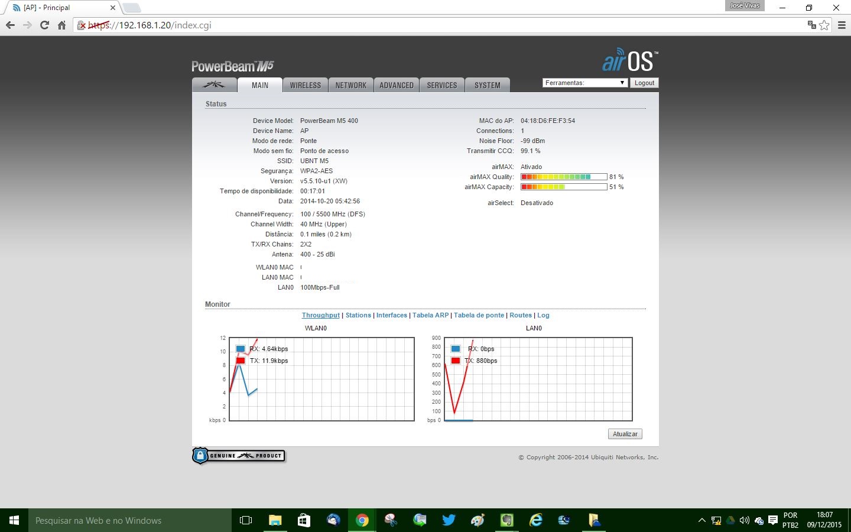This screenshot has width=851, height=532.
Task: Show hidden system tray icons
Action: 702,520
